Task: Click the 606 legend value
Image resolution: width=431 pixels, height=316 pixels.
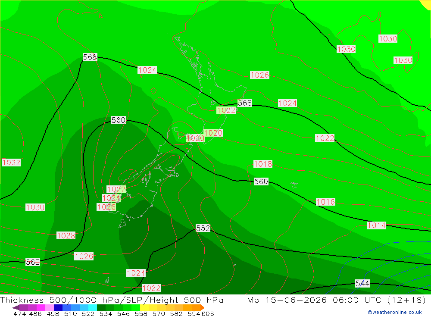Action: point(208,314)
